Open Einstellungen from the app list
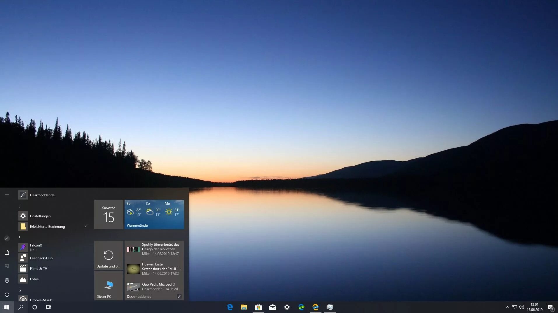Image resolution: width=558 pixels, height=313 pixels. [x=53, y=216]
